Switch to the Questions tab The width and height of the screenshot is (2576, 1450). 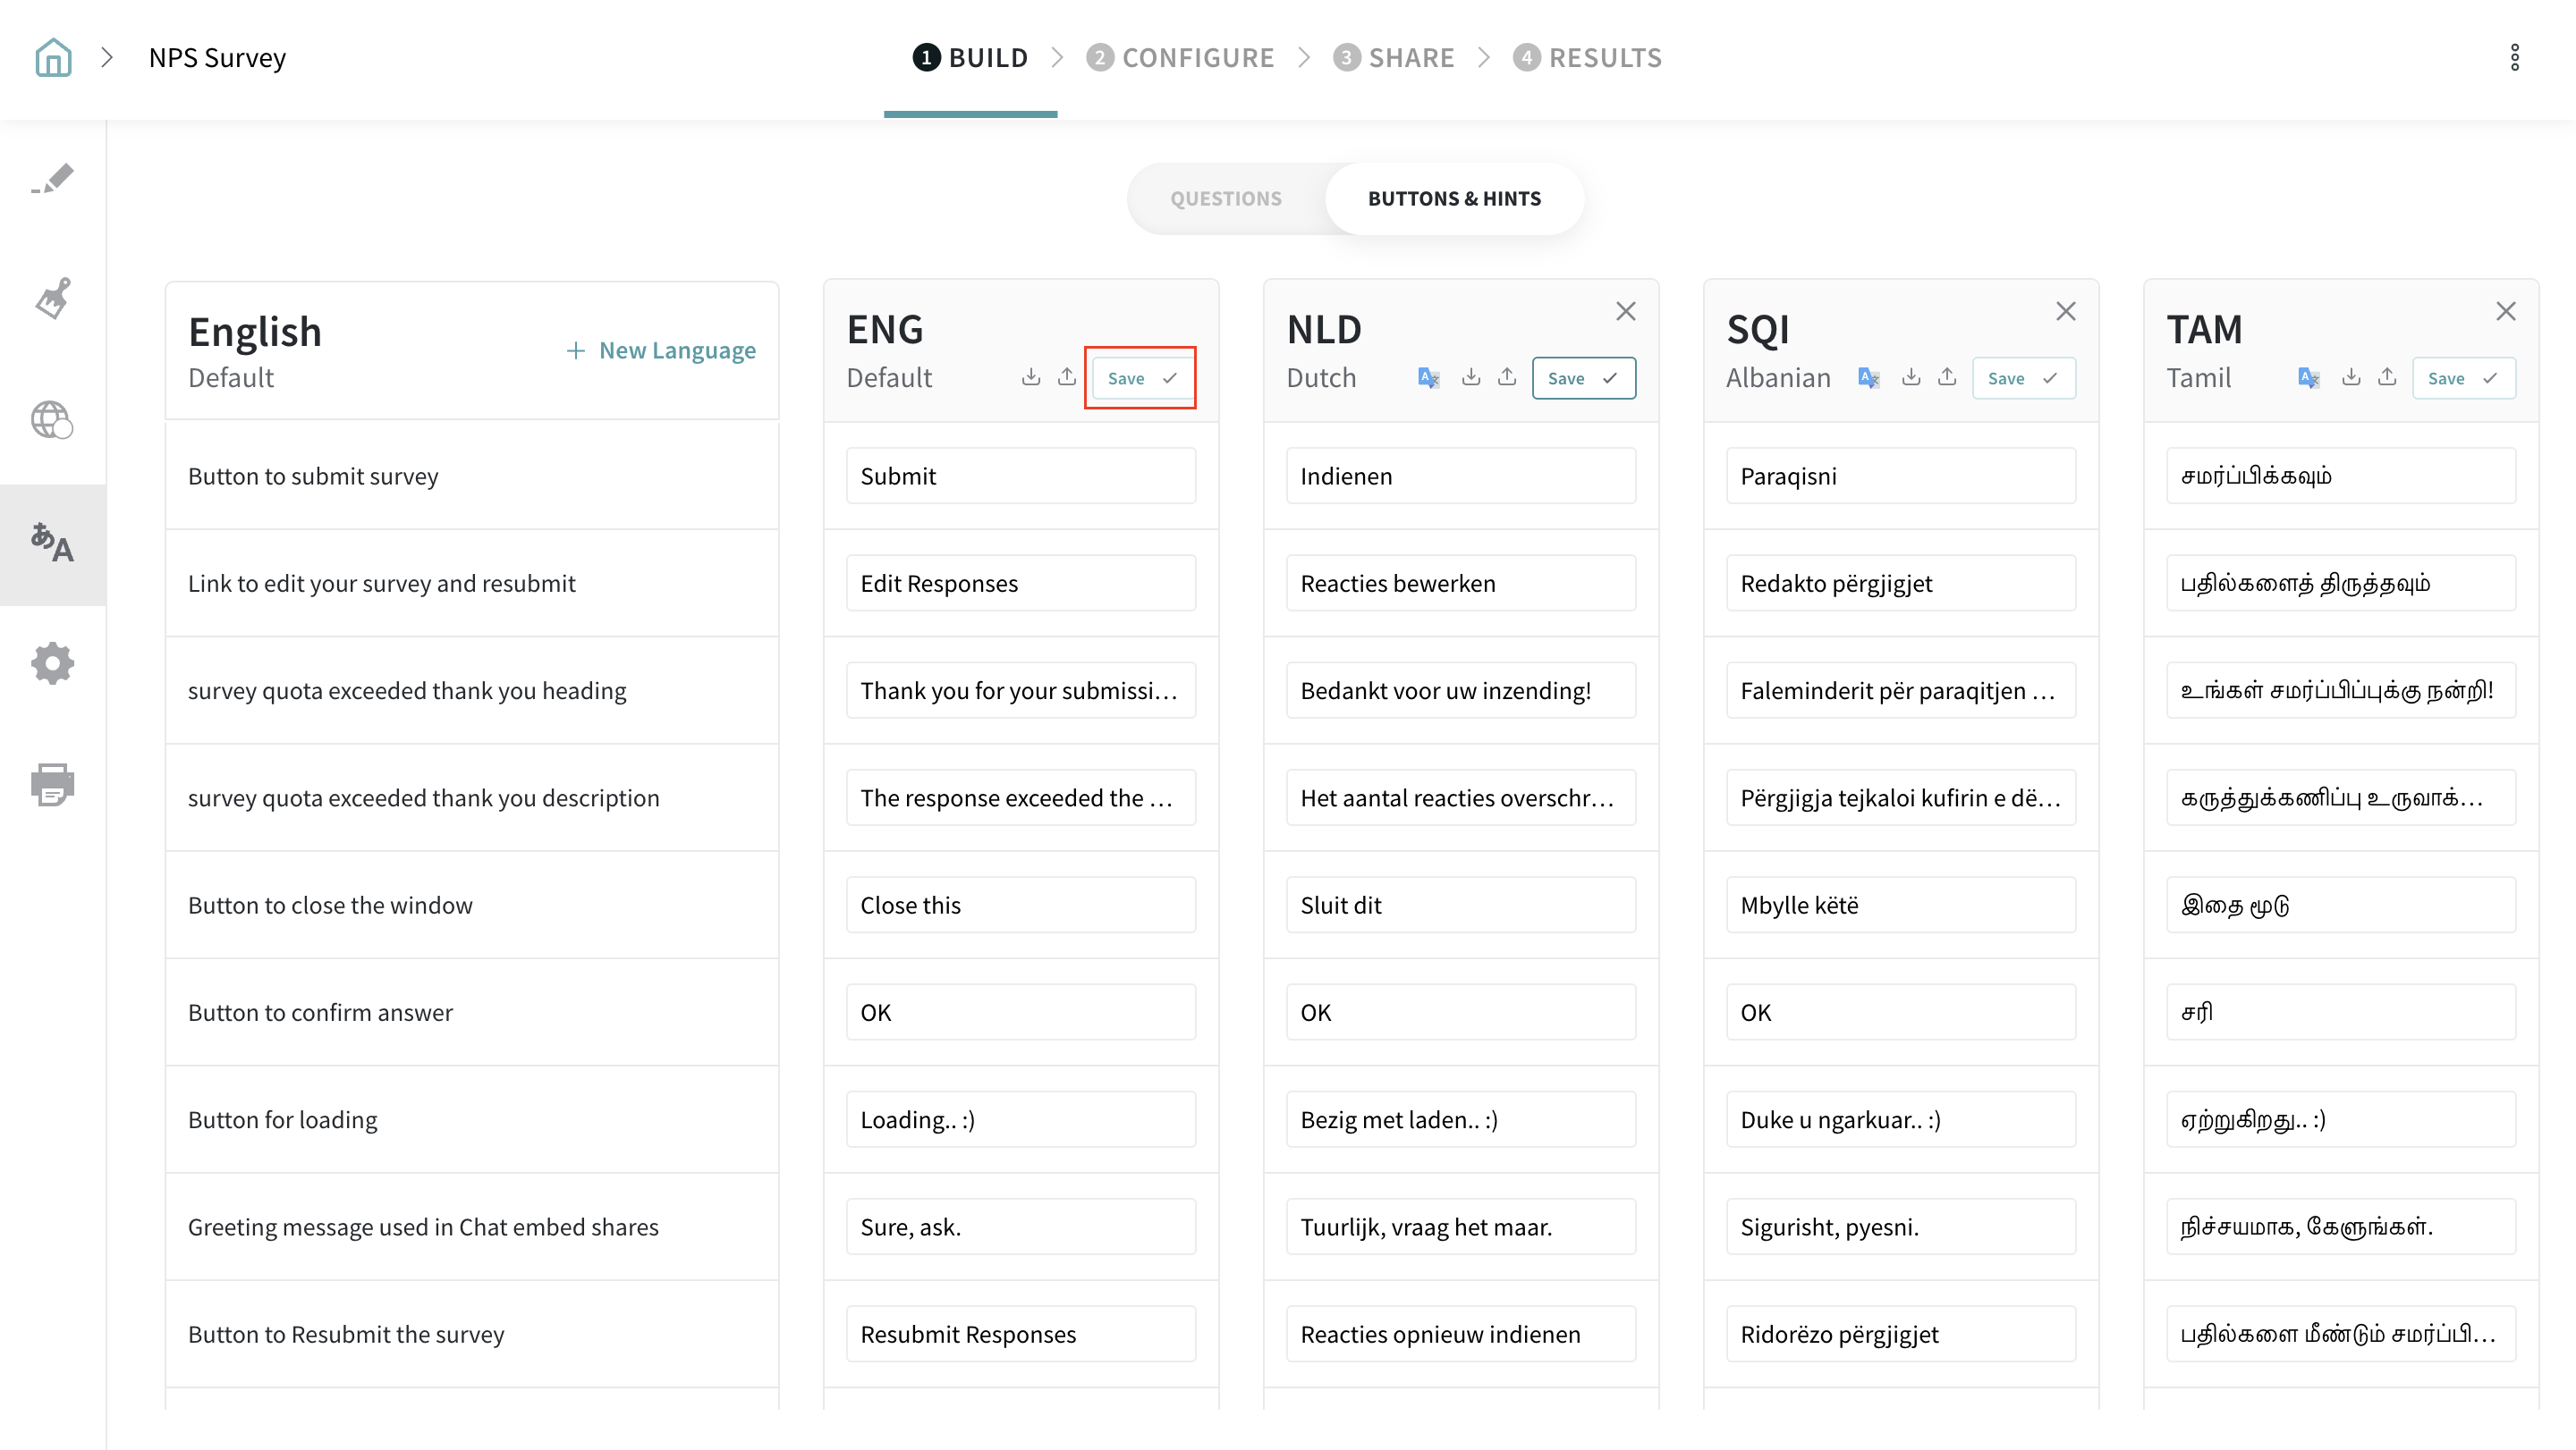pos(1225,198)
